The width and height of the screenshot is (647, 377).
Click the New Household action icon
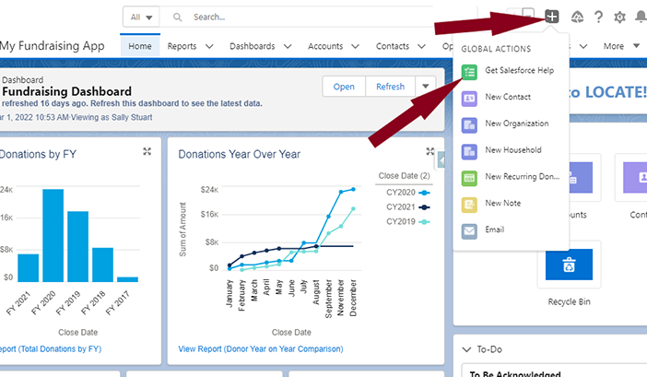pos(469,151)
